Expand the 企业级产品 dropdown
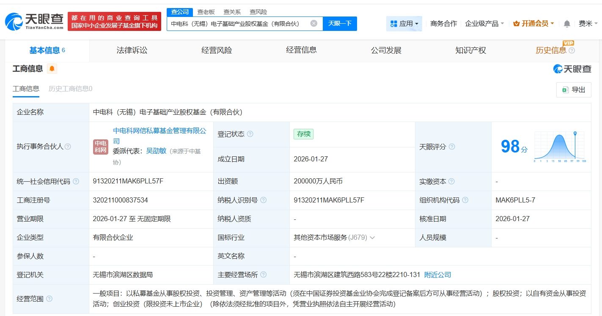 (x=484, y=24)
